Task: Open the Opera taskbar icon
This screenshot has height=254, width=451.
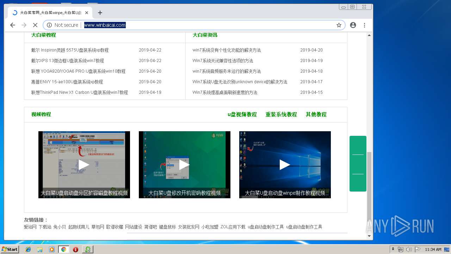Action: click(75, 249)
